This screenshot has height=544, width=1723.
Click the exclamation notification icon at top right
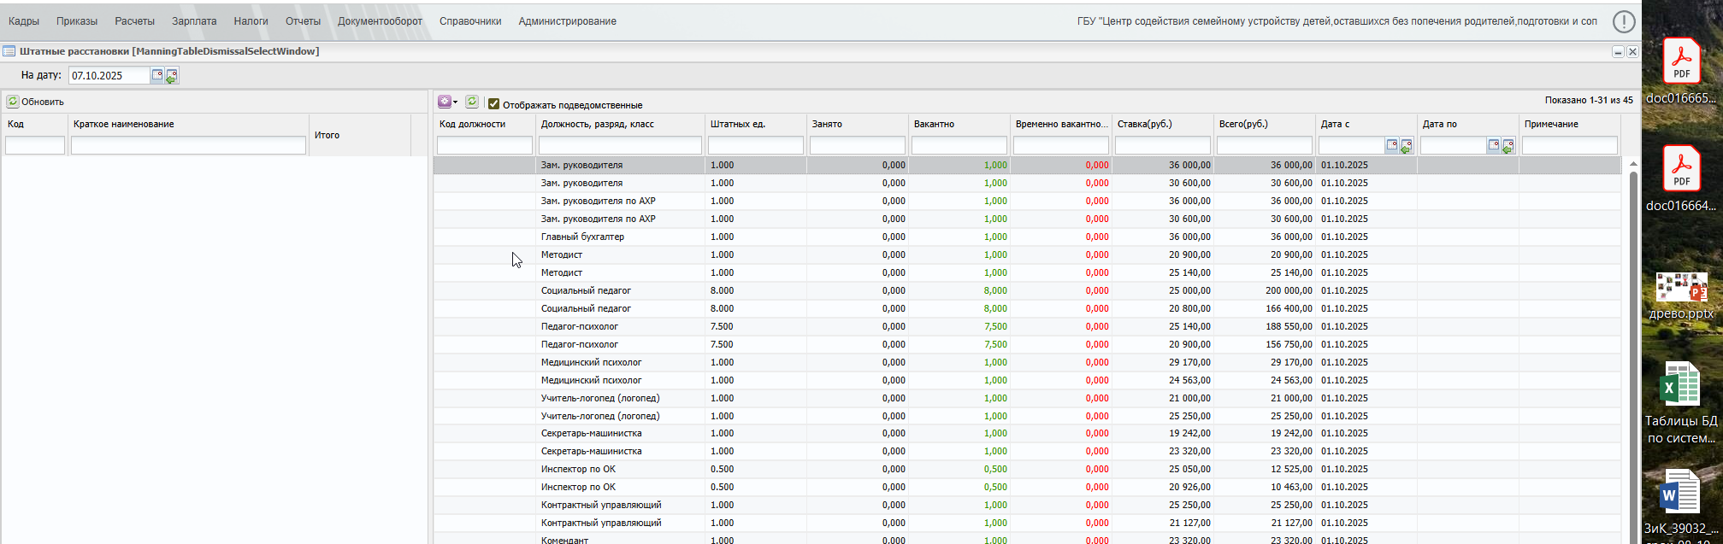[1624, 21]
